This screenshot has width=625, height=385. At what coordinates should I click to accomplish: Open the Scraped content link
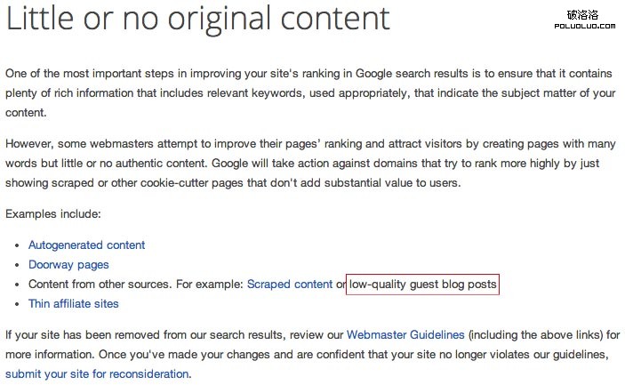pyautogui.click(x=290, y=285)
